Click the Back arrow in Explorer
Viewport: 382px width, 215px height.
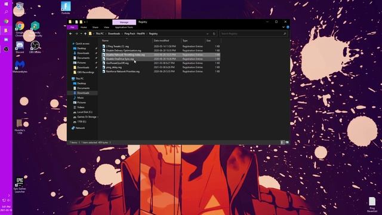point(70,33)
